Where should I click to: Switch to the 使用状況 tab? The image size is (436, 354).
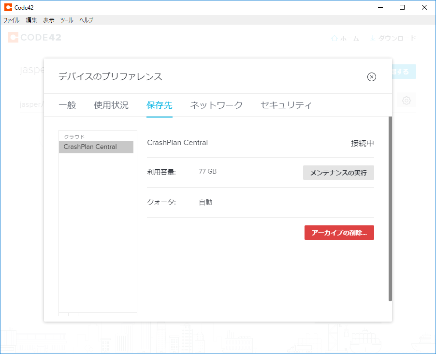(x=111, y=105)
